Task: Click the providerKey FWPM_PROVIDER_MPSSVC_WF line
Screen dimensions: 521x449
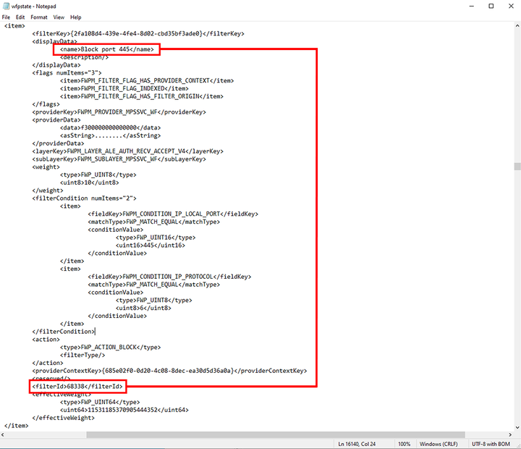Action: point(119,112)
